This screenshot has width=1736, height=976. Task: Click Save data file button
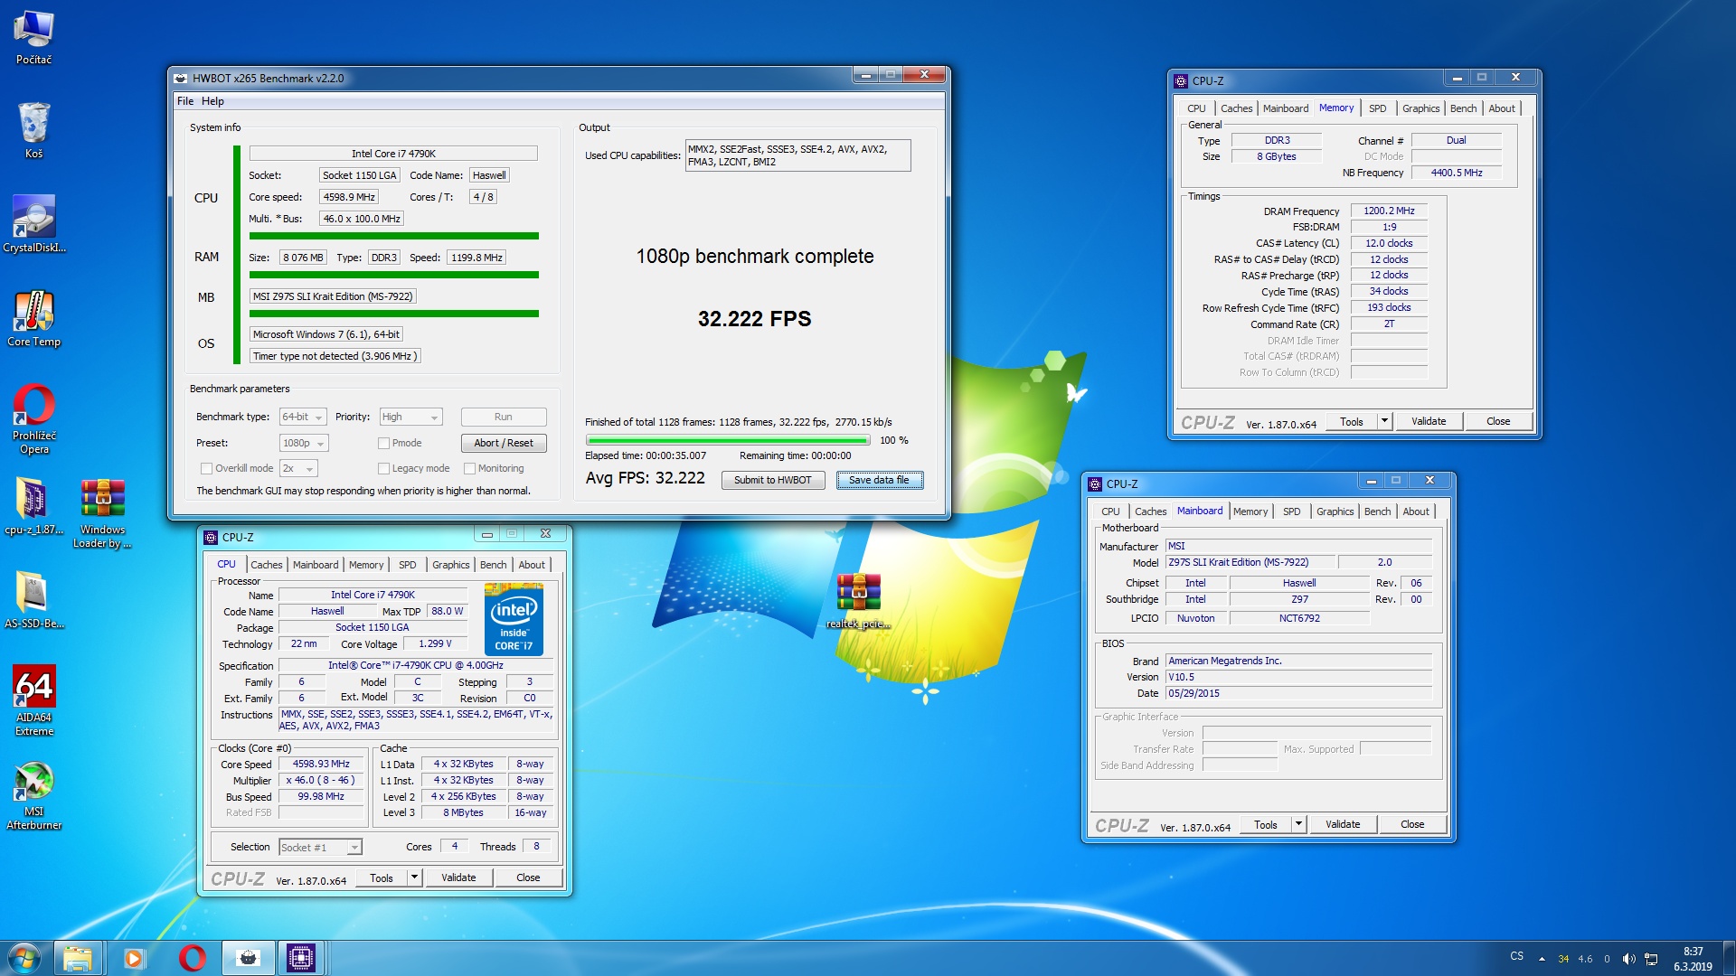click(x=879, y=480)
